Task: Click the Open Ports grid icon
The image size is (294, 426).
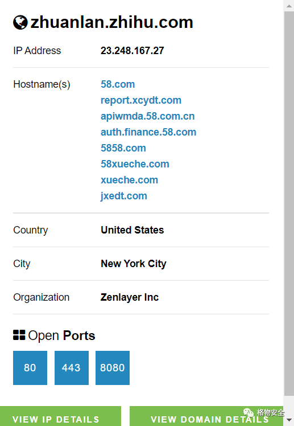Action: pyautogui.click(x=19, y=335)
